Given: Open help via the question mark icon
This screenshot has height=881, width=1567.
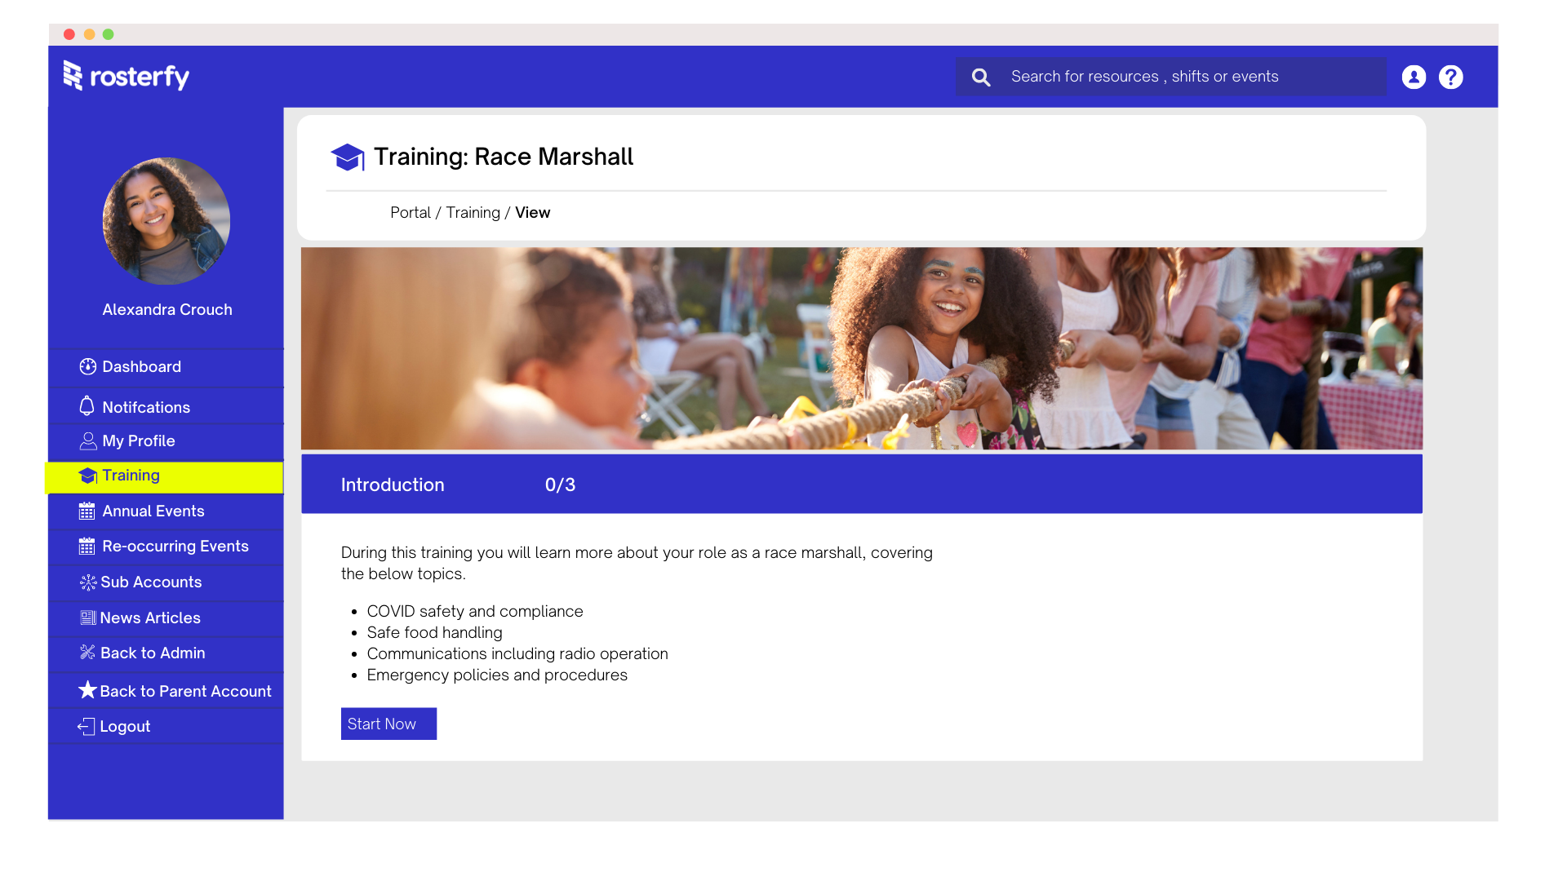Looking at the screenshot, I should [x=1451, y=76].
